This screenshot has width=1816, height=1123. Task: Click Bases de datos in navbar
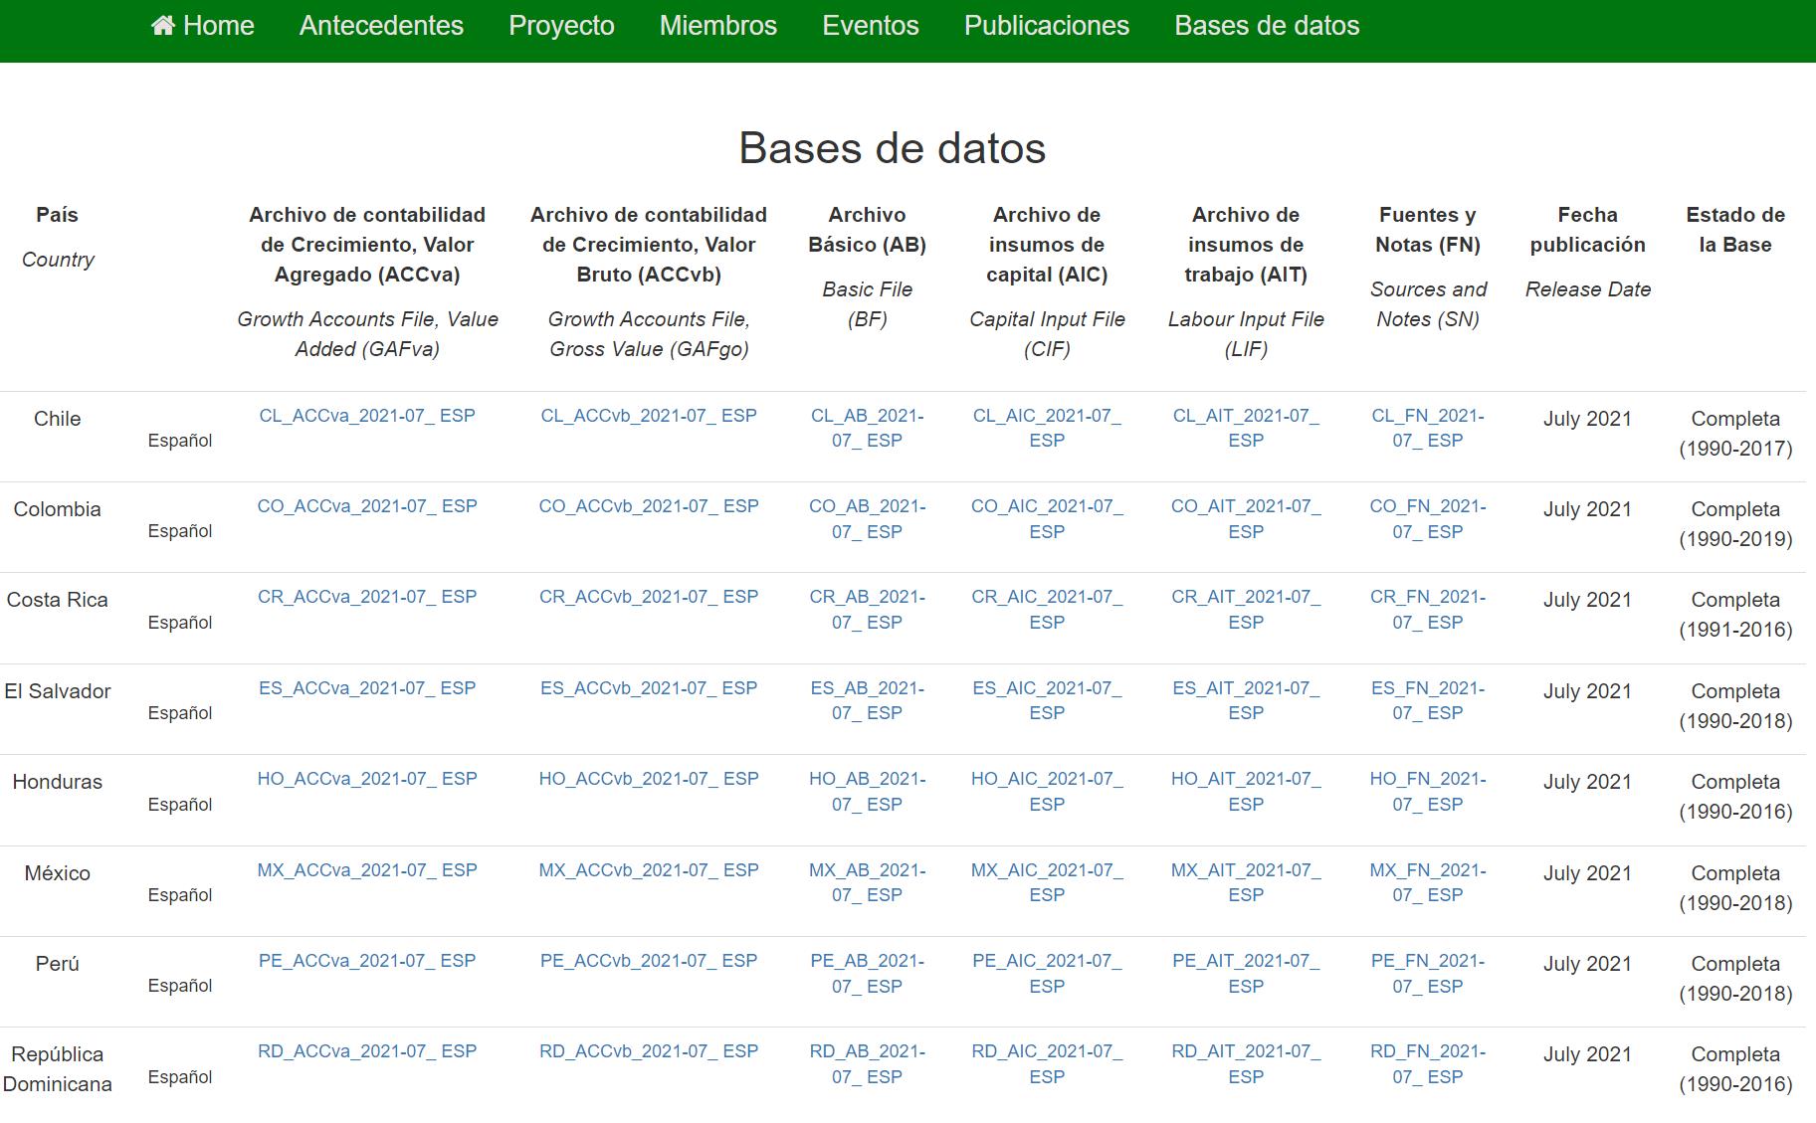pyautogui.click(x=1266, y=26)
